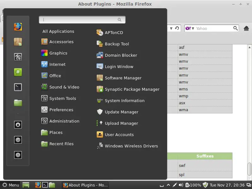
Task: Launch Firefox from the menu favorites sidebar
Action: coord(18,27)
